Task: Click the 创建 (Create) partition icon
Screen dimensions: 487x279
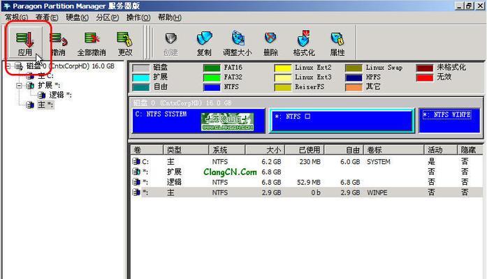Action: [170, 39]
